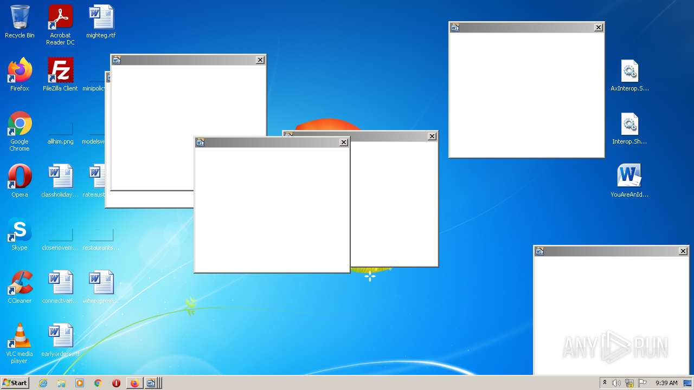This screenshot has height=390, width=694.
Task: Select the classholiday Word document icon
Action: [60, 181]
